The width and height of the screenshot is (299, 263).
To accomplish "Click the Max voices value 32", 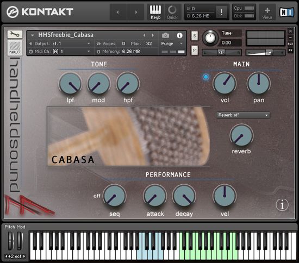I will [149, 43].
